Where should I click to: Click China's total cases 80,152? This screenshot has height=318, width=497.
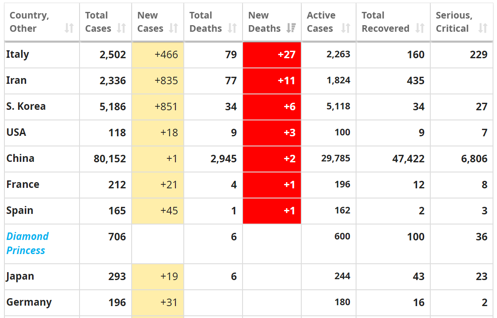point(110,158)
